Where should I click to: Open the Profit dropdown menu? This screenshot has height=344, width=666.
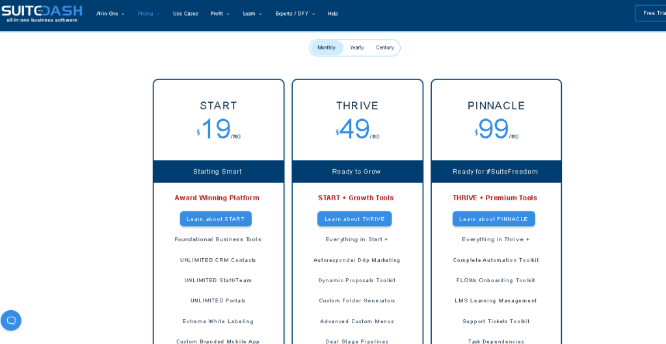click(x=220, y=14)
